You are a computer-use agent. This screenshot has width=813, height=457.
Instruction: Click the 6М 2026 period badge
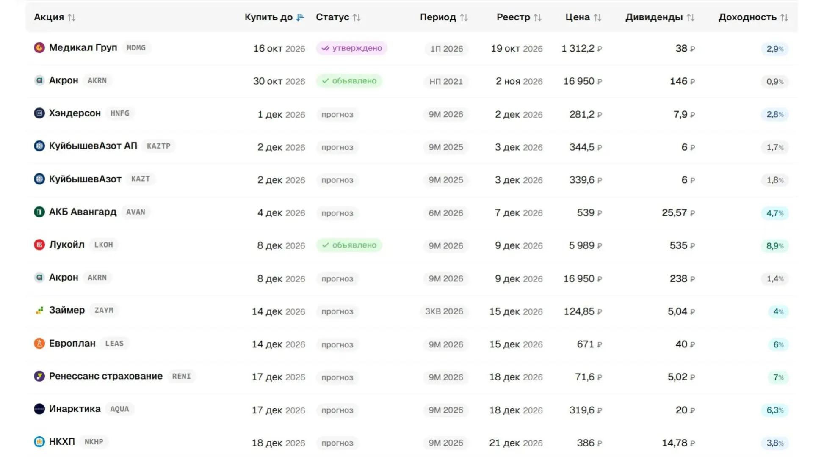pos(446,213)
